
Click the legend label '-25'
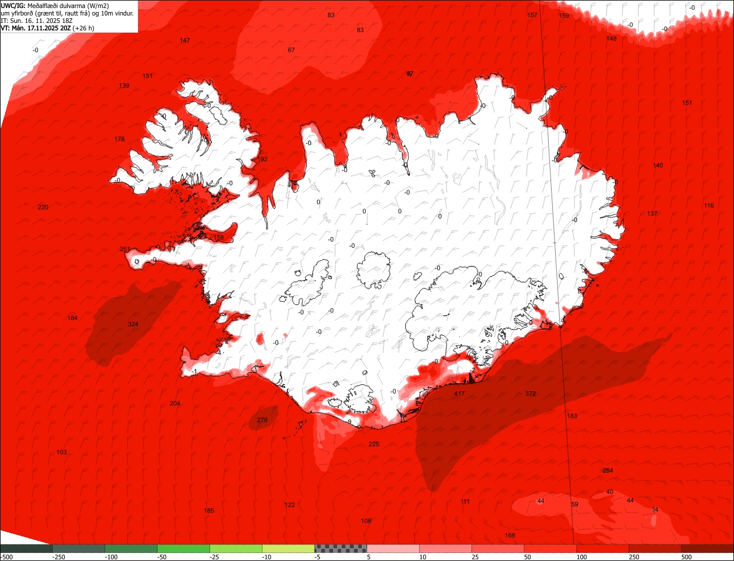[x=215, y=557]
